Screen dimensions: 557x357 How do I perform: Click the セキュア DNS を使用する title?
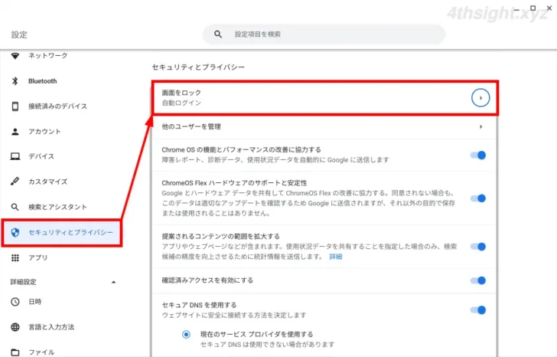tap(199, 305)
